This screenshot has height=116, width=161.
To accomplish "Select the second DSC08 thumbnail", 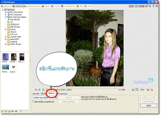I will [x=14, y=58].
